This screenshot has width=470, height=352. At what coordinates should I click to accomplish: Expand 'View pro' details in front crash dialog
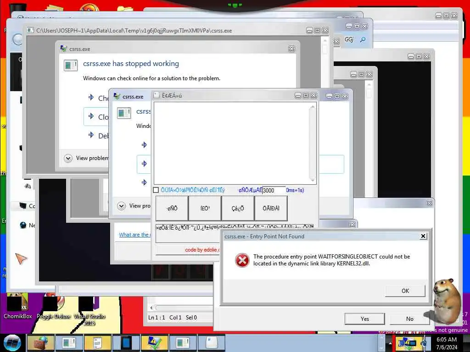tap(121, 206)
